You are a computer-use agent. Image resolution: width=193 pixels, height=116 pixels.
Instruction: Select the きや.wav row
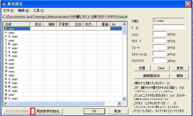pos(63,83)
